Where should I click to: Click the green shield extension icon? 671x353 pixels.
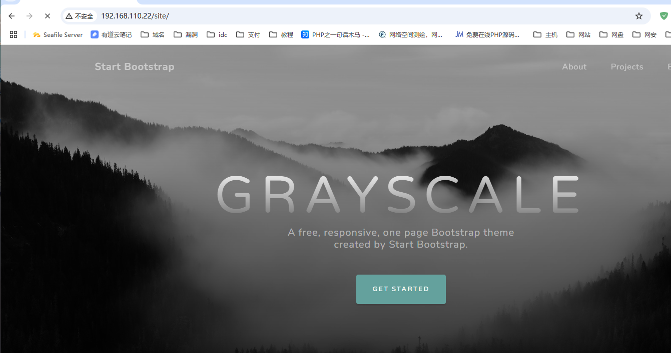[x=663, y=16]
